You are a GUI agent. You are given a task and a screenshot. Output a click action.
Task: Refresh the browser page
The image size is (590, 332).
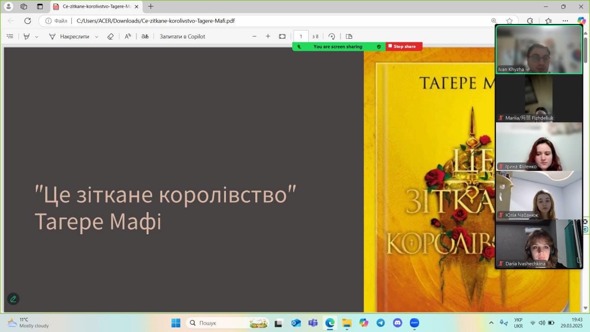[x=27, y=21]
